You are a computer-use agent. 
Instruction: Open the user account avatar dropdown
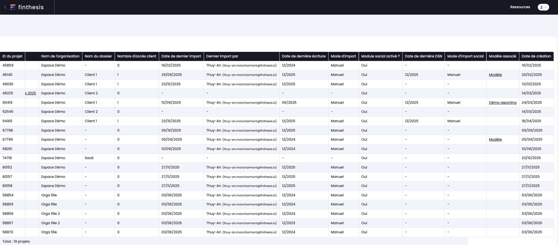pyautogui.click(x=543, y=7)
